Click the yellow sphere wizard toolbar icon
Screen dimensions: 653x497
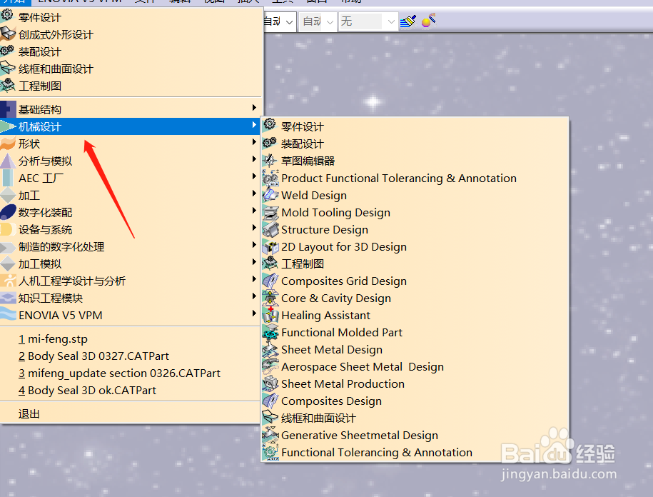[x=428, y=21]
